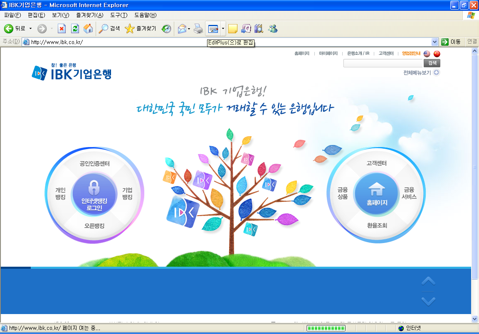Screen dimensions: 479x334
Task: Expand 전체메뉴보기 plus button
Action: pyautogui.click(x=437, y=72)
